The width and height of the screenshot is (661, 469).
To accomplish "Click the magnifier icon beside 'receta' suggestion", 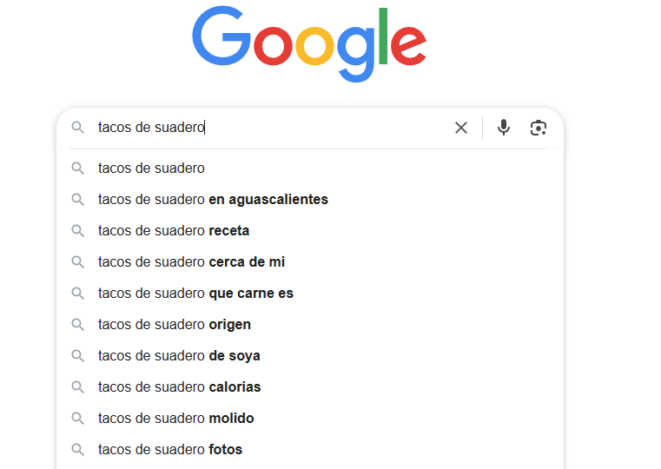I will coord(78,231).
